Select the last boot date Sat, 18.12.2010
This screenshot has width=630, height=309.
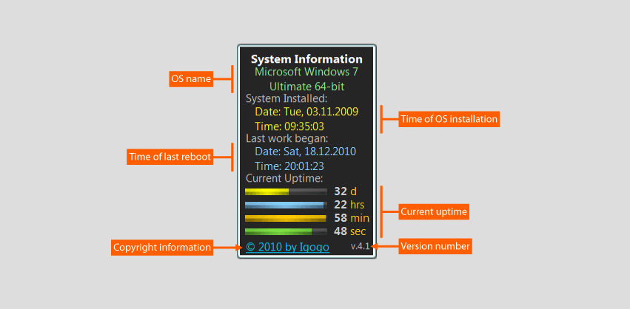coord(306,152)
